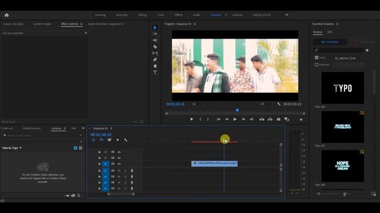Step back one frame
The width and height of the screenshot is (380, 213).
coord(227,120)
